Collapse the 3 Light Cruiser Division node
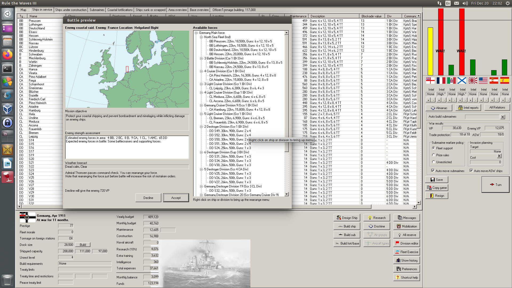 tap(201, 84)
